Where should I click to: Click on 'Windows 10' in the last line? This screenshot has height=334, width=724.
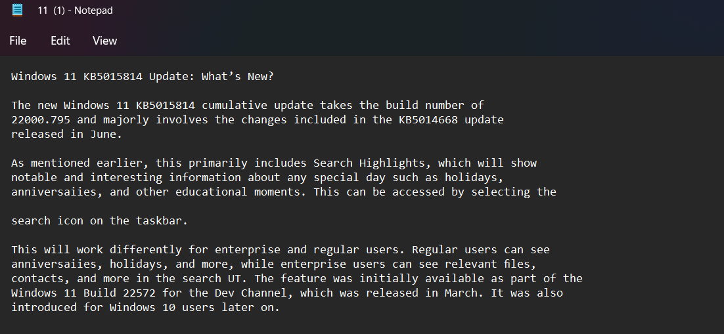tap(142, 307)
